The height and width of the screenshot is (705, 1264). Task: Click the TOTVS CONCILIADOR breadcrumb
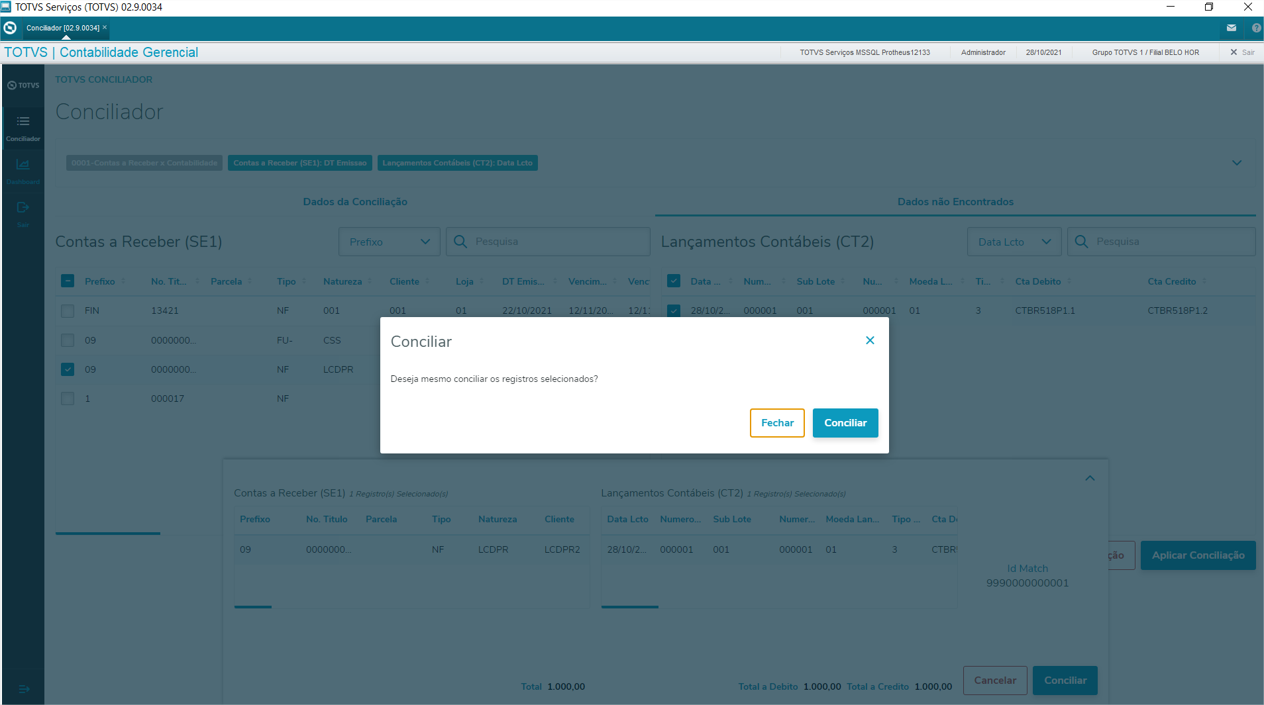tap(103, 79)
